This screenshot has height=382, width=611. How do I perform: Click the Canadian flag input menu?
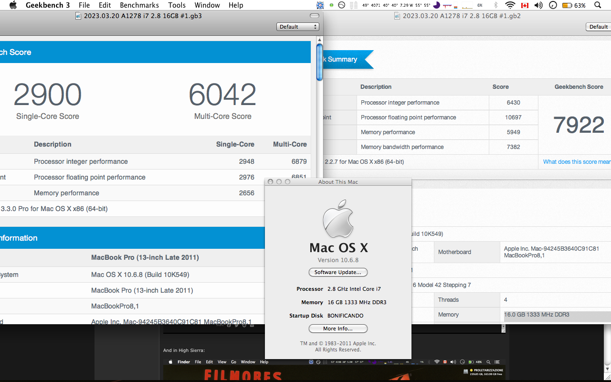click(x=525, y=5)
